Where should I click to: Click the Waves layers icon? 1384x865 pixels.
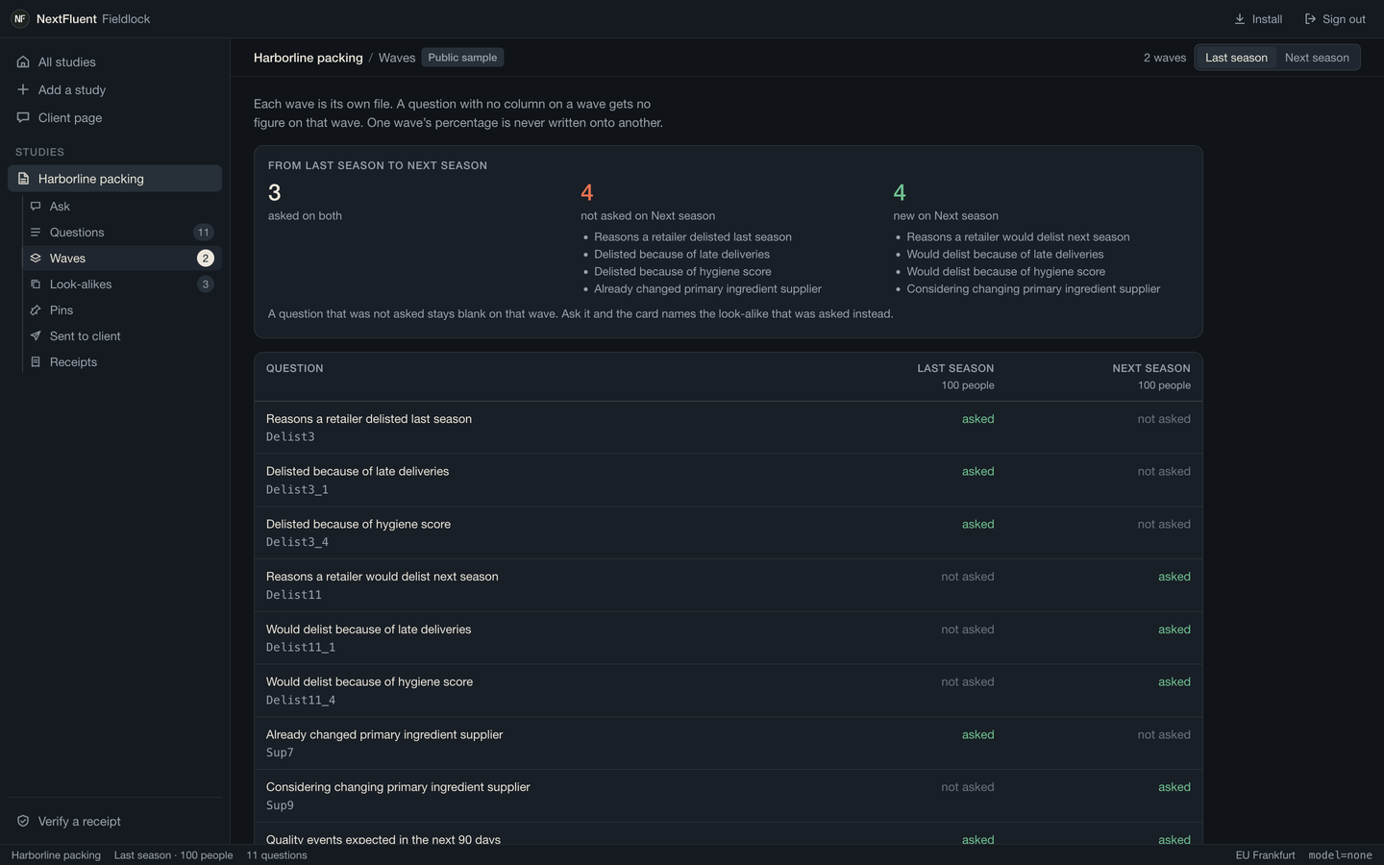click(x=36, y=259)
